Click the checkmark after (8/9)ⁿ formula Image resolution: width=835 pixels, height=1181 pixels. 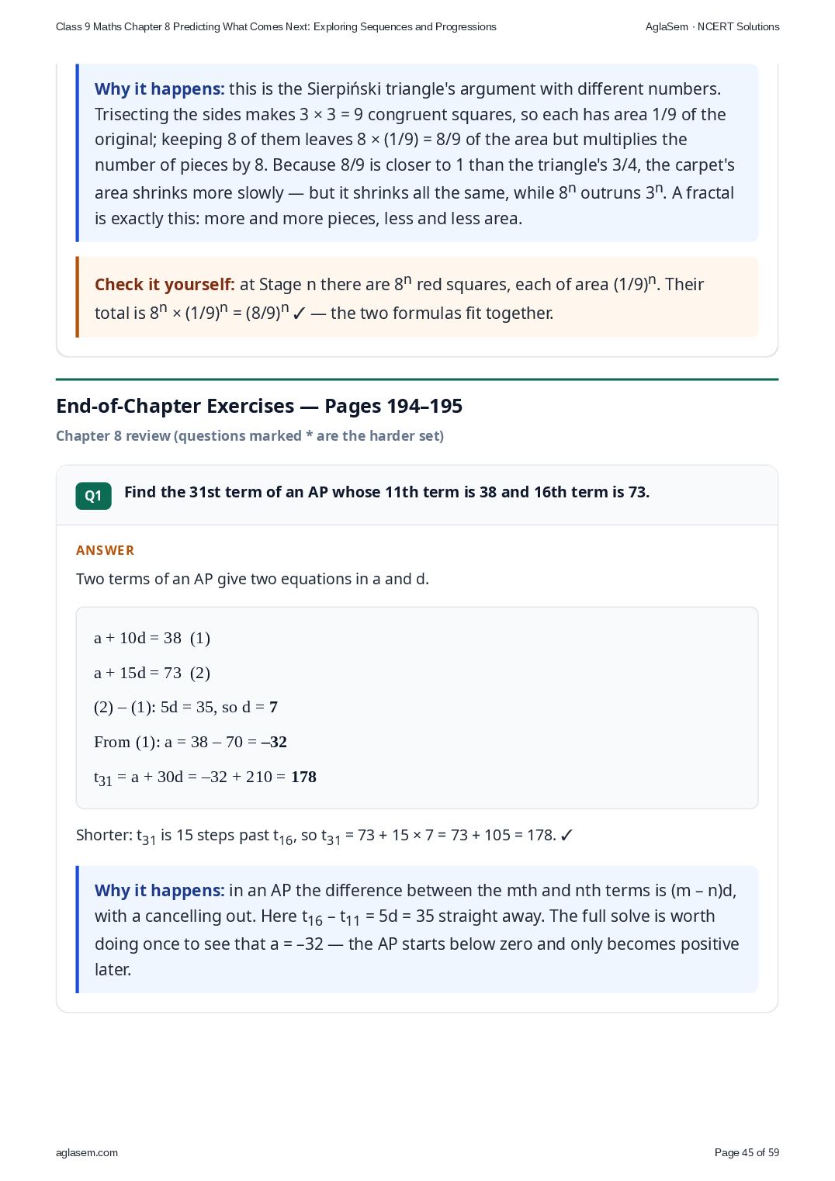click(300, 313)
